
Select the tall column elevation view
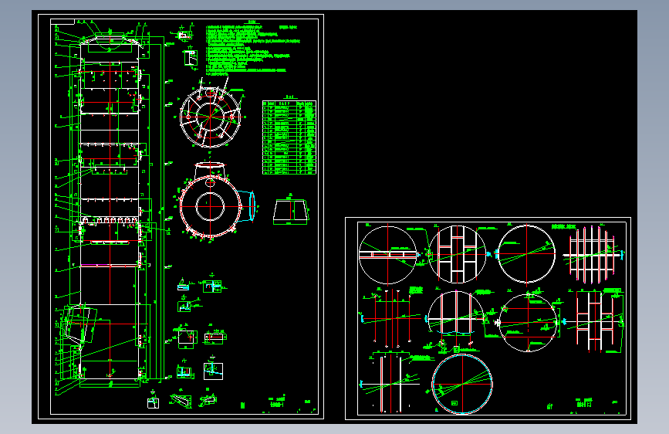pos(110,209)
